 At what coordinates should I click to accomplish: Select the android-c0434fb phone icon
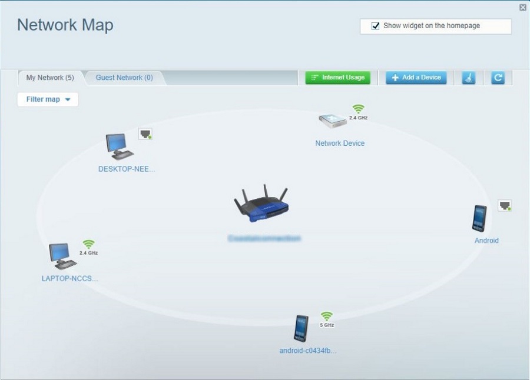tap(301, 328)
